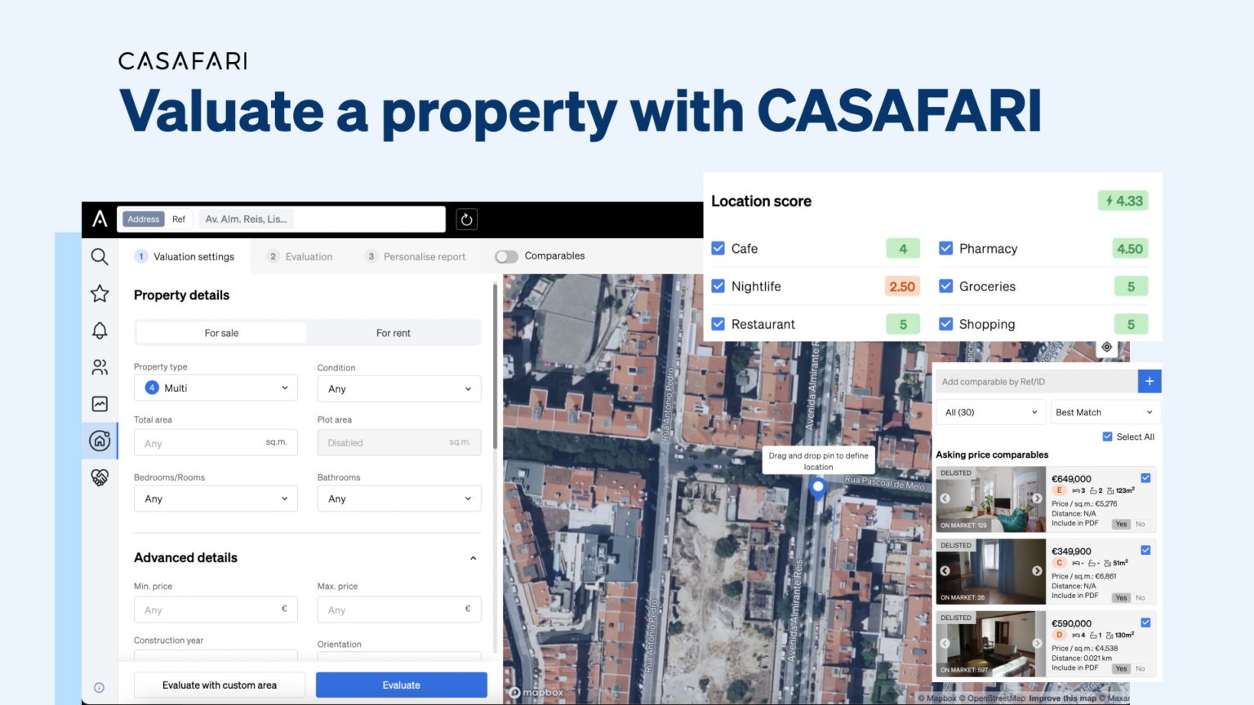
Task: Select the Ref search mode
Action: [x=179, y=219]
